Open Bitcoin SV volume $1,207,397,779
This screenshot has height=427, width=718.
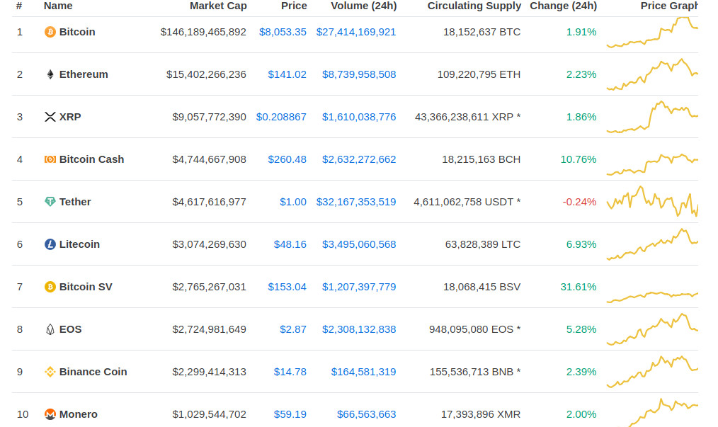[359, 287]
